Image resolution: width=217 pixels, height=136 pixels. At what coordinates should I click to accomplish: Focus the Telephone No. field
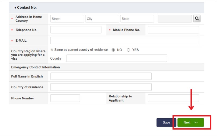(x=76, y=30)
